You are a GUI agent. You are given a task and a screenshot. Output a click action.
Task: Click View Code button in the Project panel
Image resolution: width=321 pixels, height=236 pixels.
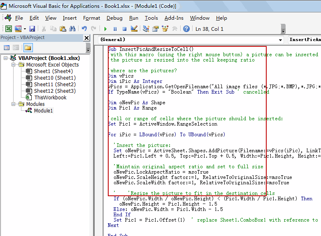point(6,48)
